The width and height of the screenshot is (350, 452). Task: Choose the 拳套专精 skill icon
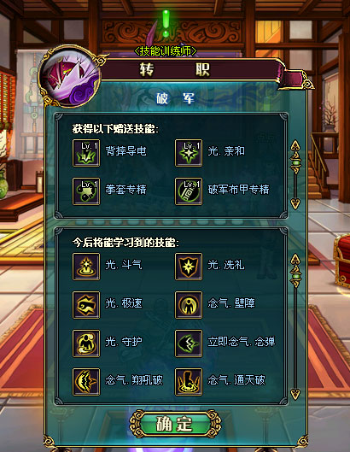coord(86,191)
